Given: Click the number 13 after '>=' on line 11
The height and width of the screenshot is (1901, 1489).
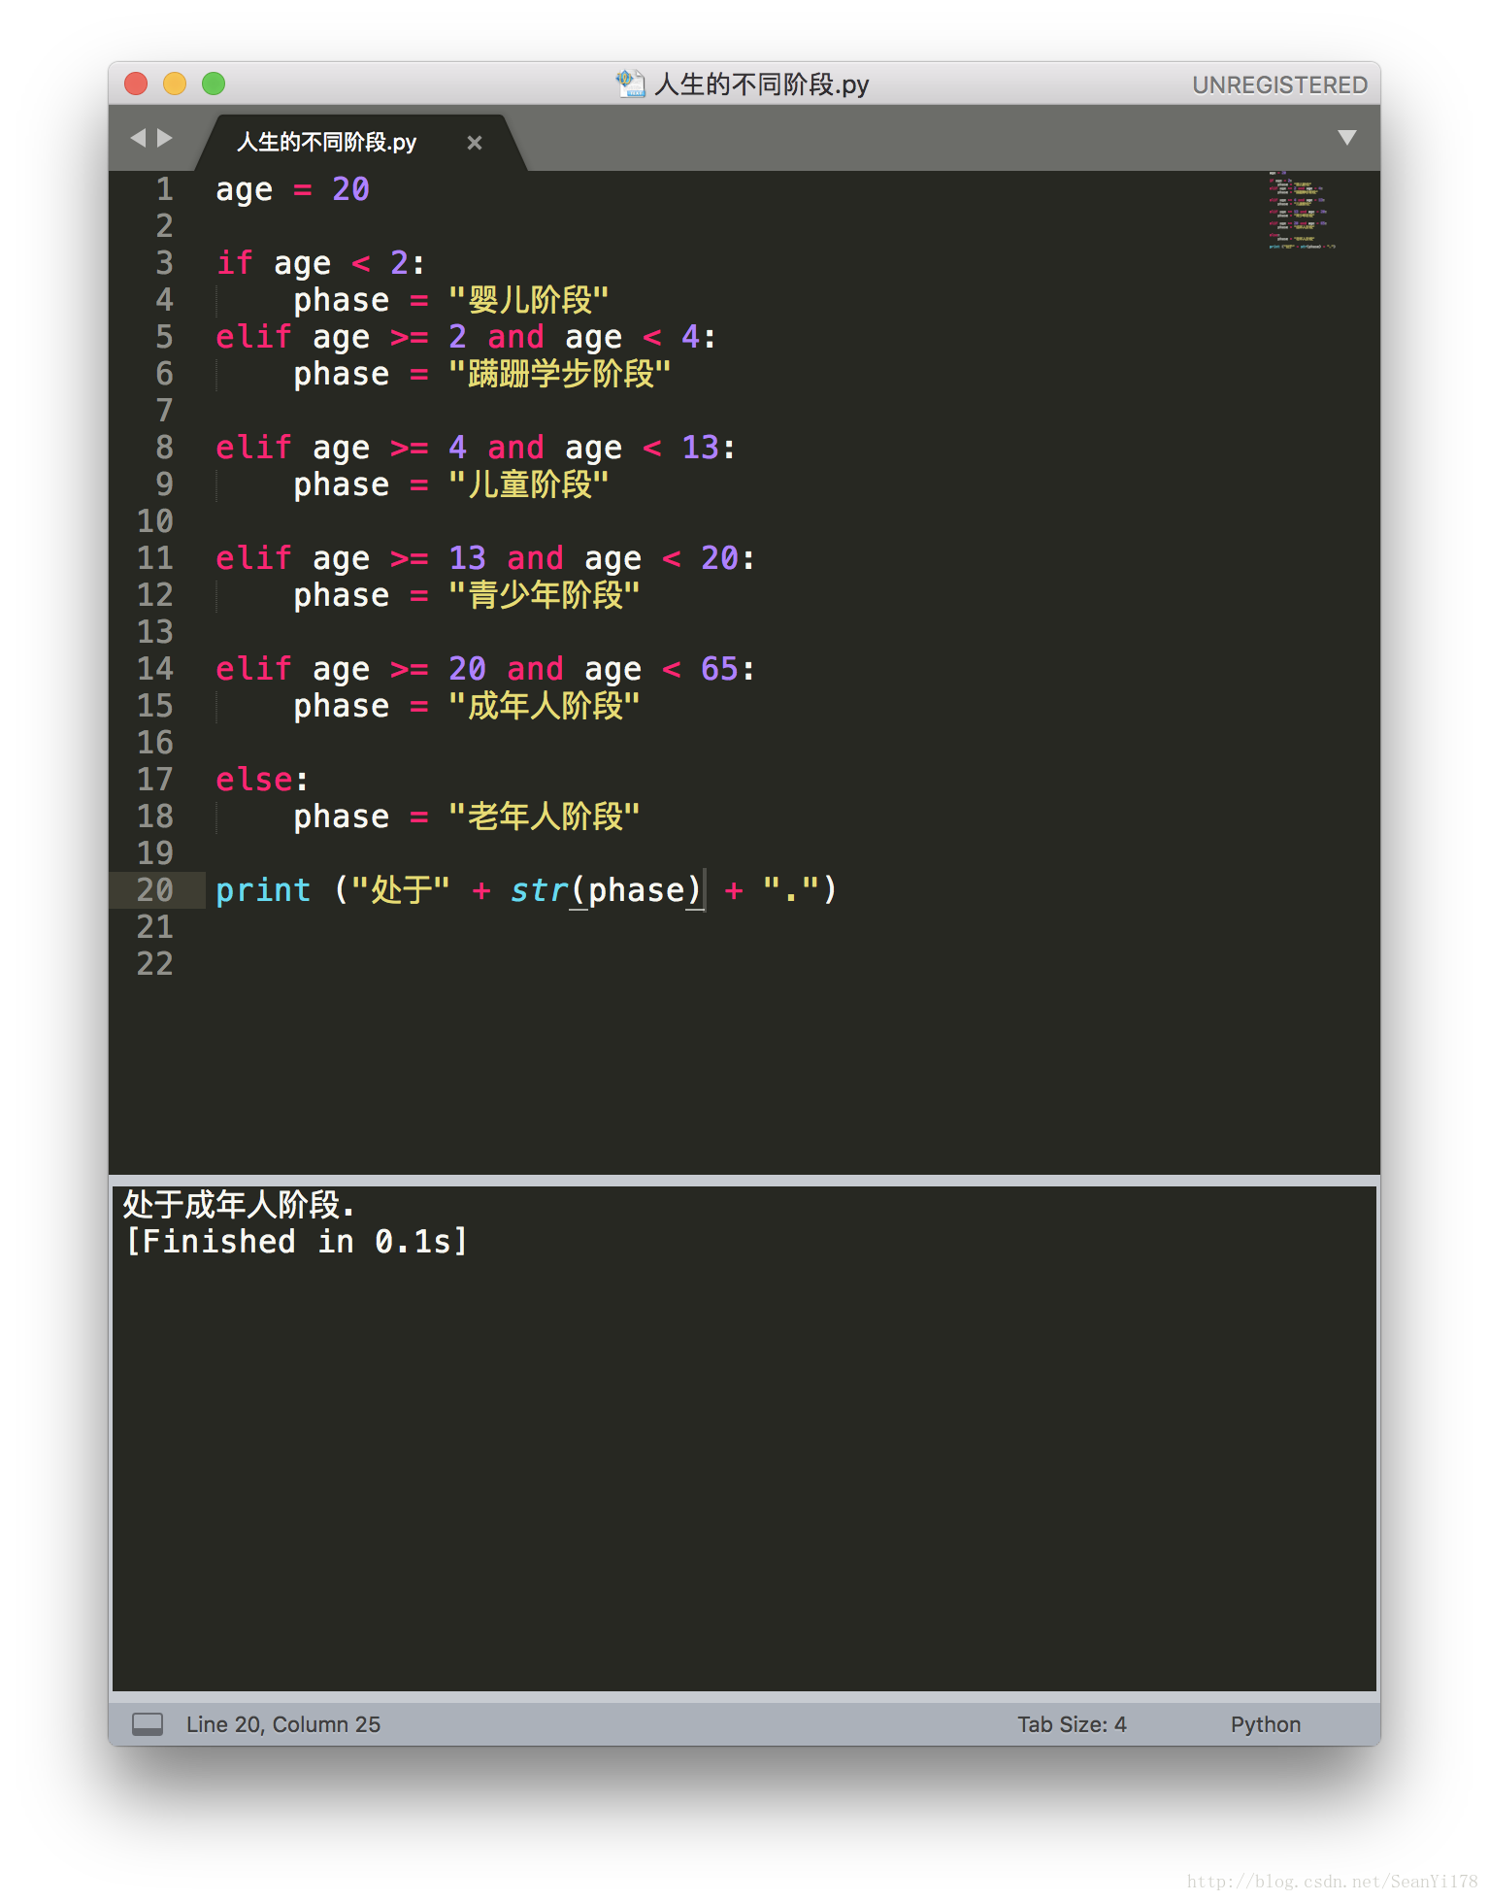Looking at the screenshot, I should pos(467,558).
